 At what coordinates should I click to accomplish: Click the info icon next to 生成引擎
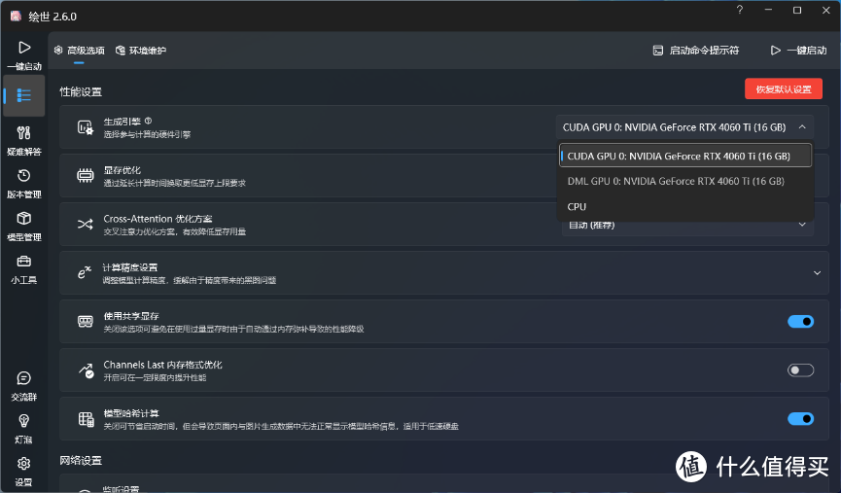pyautogui.click(x=148, y=122)
